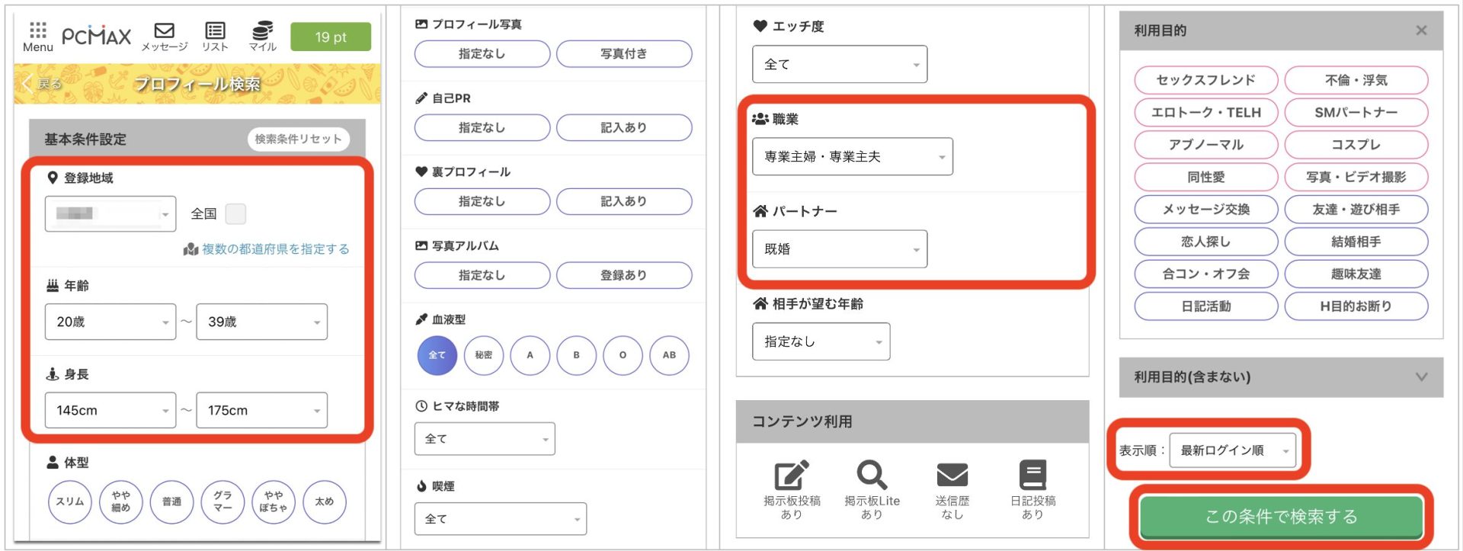Select the 恋人探し purpose tag
This screenshot has width=1463, height=551.
point(1205,242)
